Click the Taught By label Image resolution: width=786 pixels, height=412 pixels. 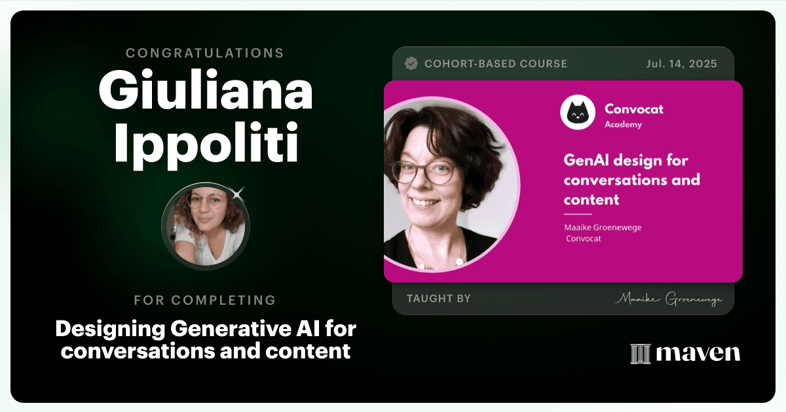tap(439, 299)
